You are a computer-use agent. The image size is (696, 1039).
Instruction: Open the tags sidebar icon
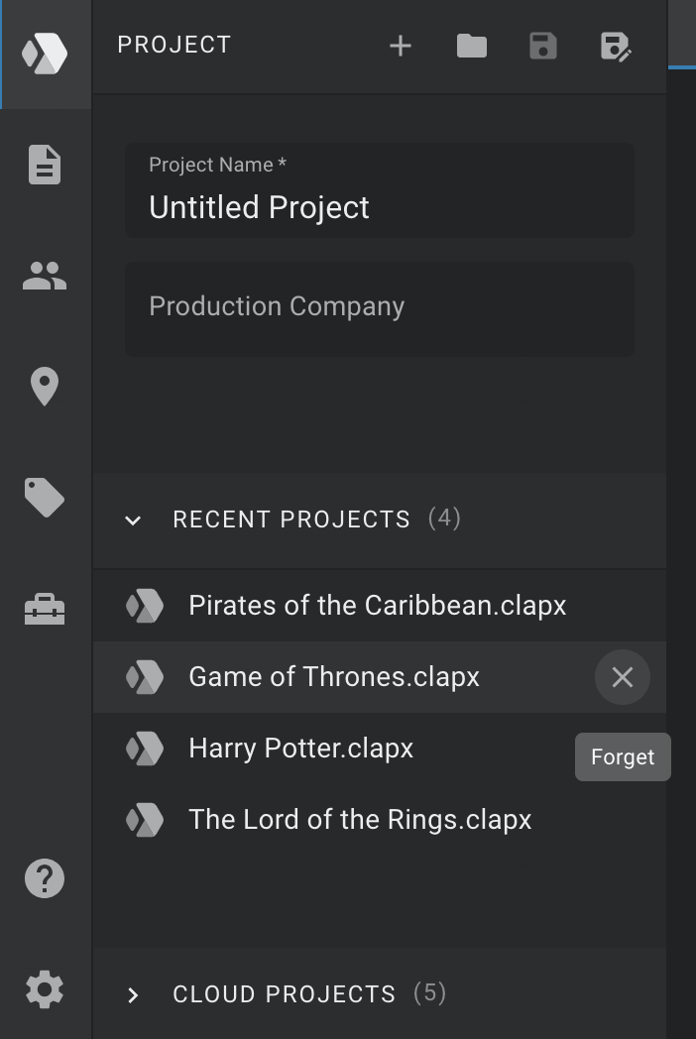[x=45, y=497]
